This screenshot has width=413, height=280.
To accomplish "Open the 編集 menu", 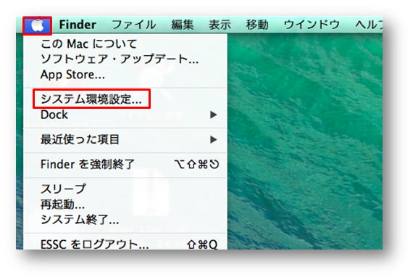I will [x=183, y=25].
